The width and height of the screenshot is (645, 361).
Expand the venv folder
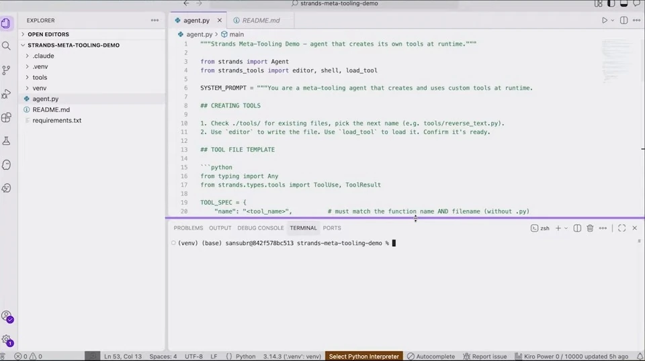coord(39,88)
